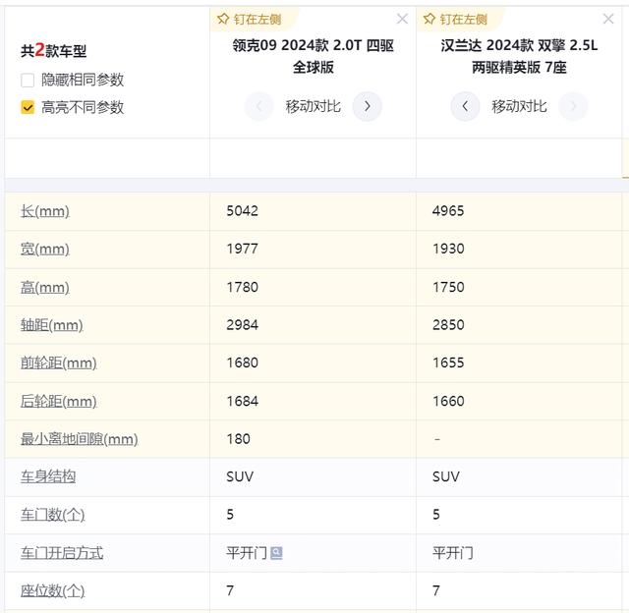
Task: Open the 汉兰达 2024款 双擎 2.5L title
Action: [x=519, y=56]
